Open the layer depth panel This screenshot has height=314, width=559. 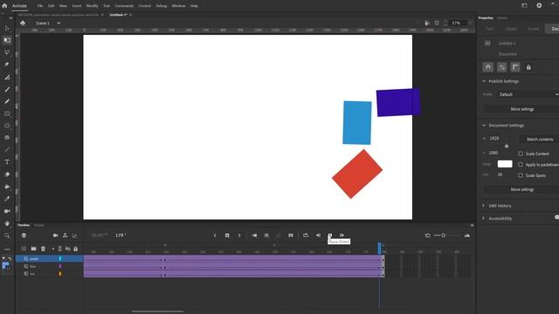(x=74, y=235)
